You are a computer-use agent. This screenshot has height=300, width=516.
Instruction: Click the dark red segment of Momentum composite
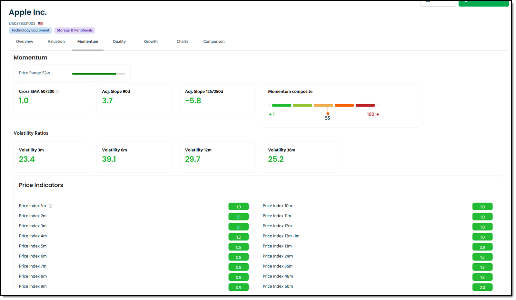[x=365, y=105]
